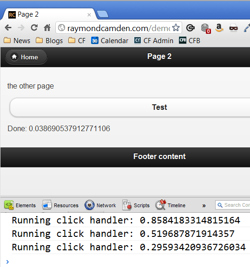Switch to the Scripts devtools panel
This screenshot has height=267, width=250.
click(136, 205)
